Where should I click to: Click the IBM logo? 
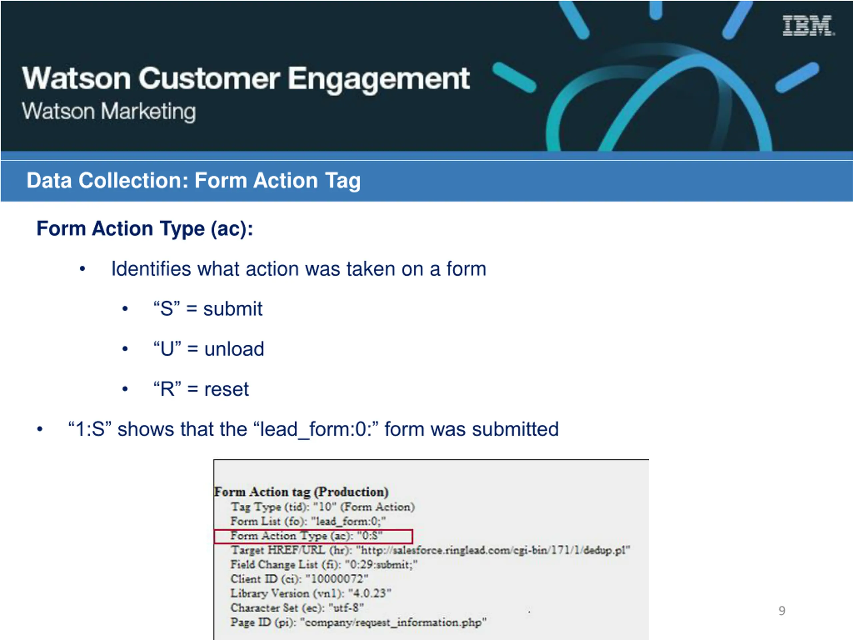[x=808, y=26]
